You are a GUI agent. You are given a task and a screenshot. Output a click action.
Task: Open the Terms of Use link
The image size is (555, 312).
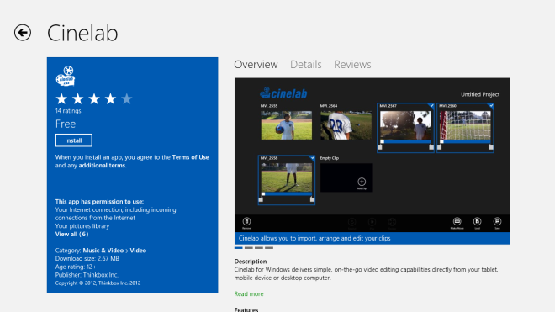pos(190,157)
